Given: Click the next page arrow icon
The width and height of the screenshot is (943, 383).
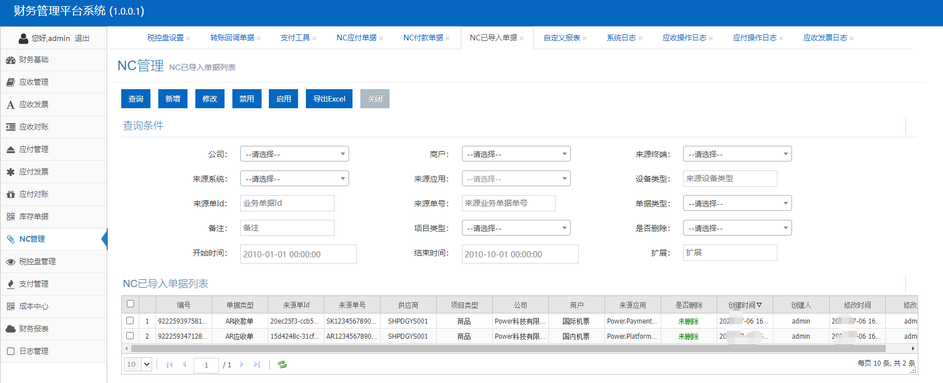Looking at the screenshot, I should pos(242,364).
